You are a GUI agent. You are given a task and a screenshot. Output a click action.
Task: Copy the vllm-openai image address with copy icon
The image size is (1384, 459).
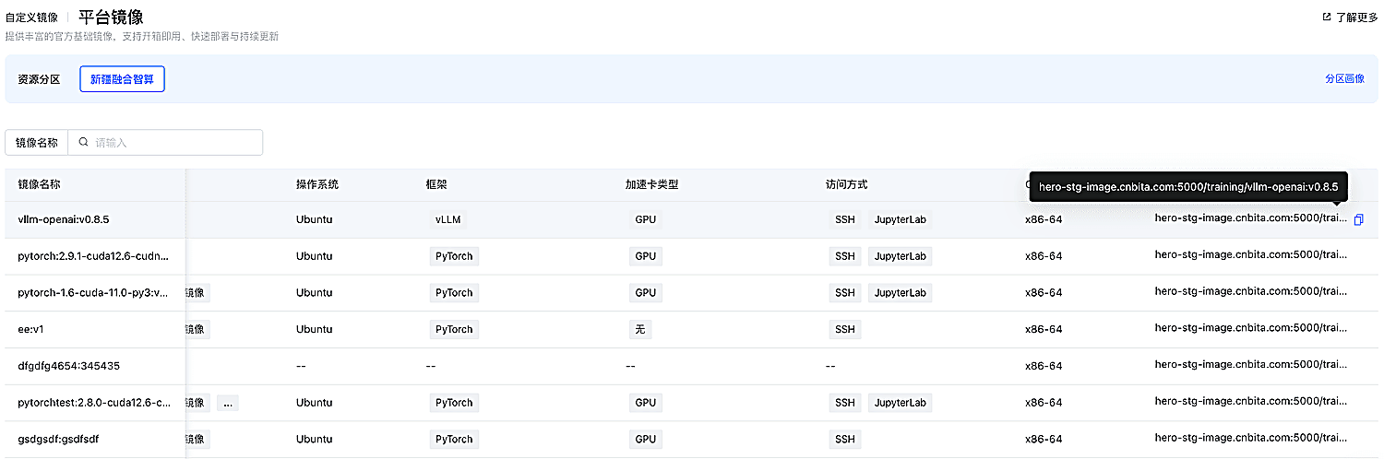point(1358,219)
